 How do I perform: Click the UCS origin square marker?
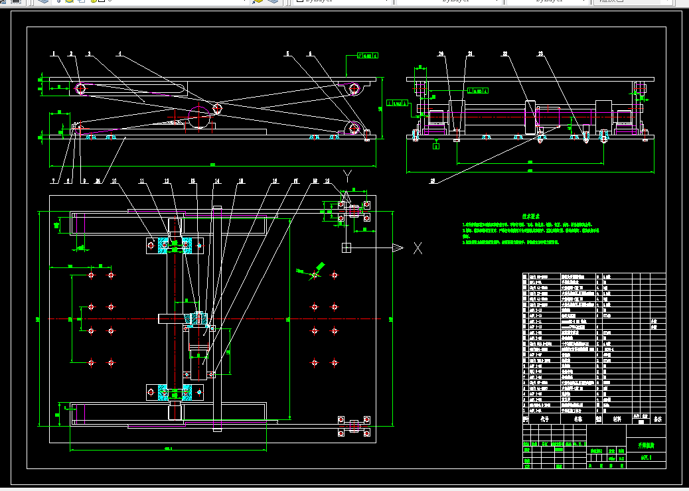click(x=346, y=247)
